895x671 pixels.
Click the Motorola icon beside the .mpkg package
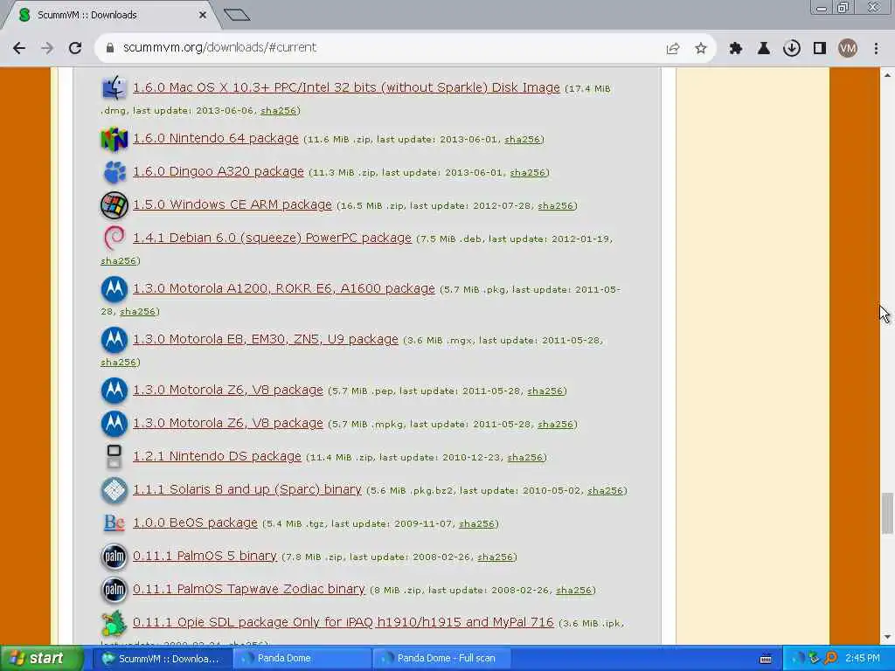coord(114,424)
